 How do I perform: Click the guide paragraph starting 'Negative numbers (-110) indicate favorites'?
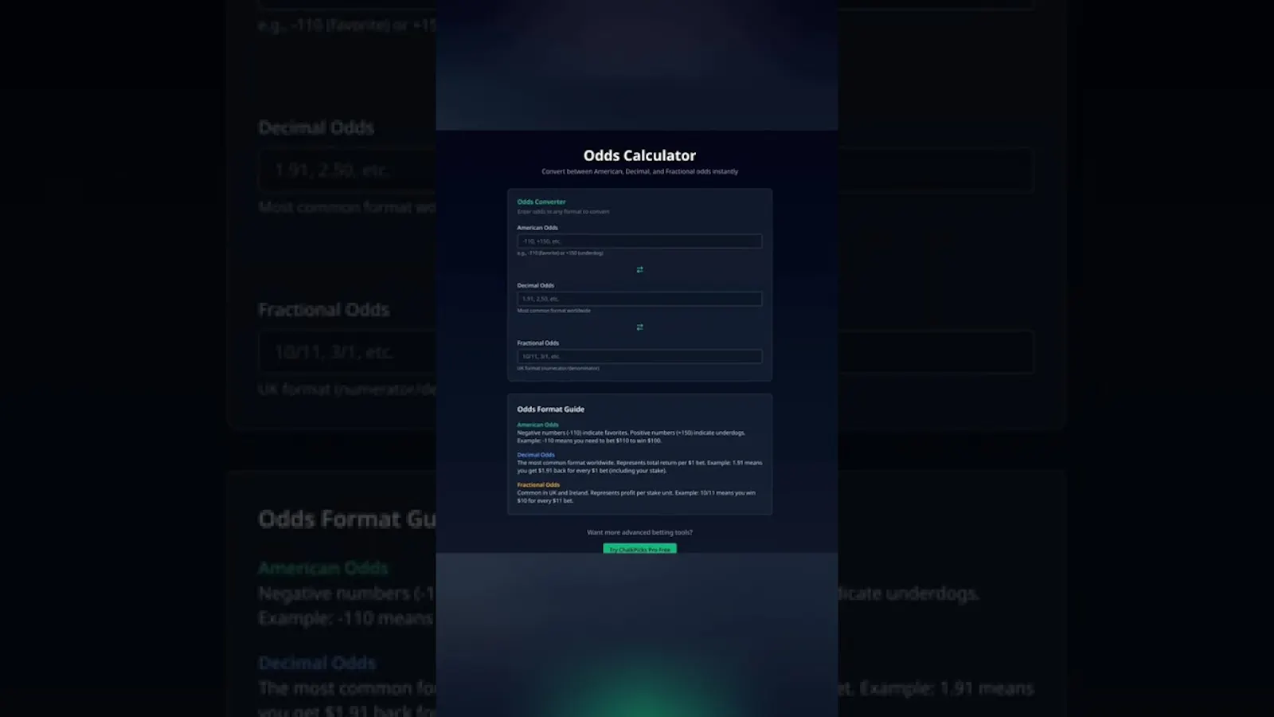(631, 437)
